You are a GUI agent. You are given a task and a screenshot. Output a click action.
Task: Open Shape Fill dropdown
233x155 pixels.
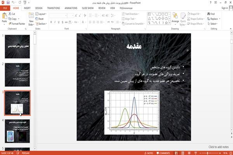coord(194,14)
